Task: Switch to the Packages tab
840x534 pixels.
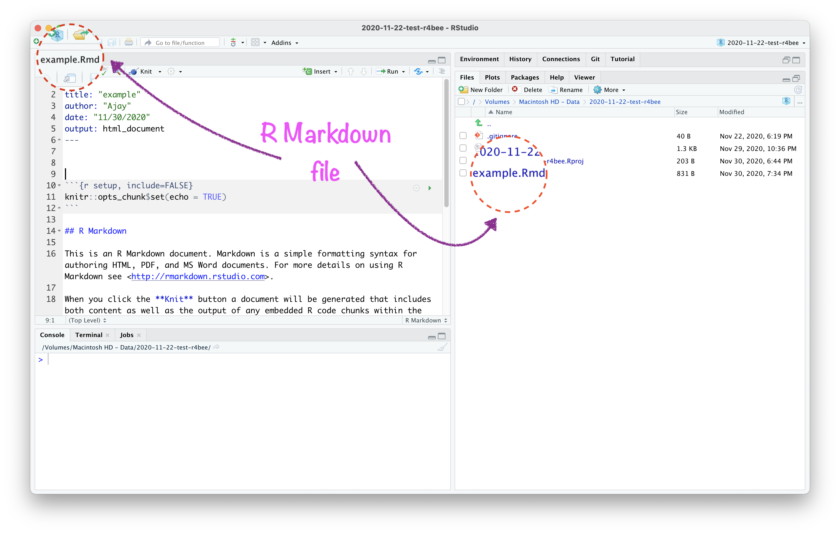Action: pos(525,77)
